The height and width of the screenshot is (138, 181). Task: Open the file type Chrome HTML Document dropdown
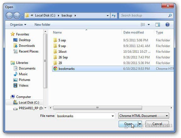click(144, 116)
